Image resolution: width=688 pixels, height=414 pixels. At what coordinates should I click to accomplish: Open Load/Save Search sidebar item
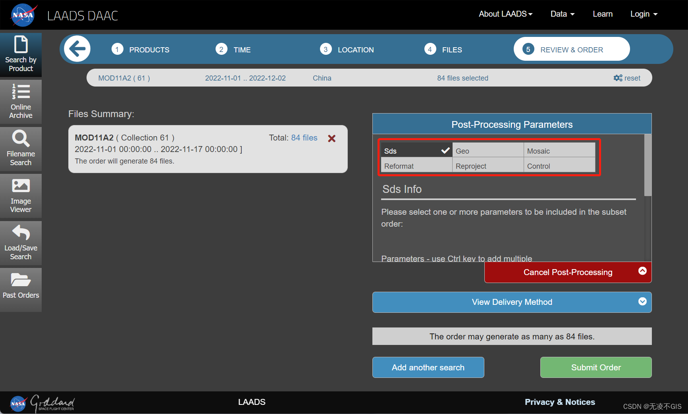[21, 243]
